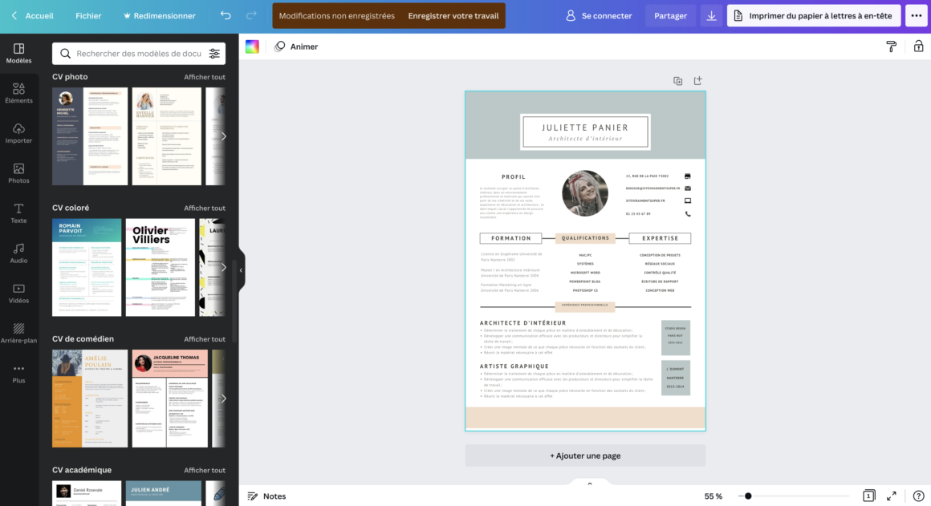This screenshot has height=506, width=931.
Task: Go back to Accueil
Action: (x=33, y=15)
